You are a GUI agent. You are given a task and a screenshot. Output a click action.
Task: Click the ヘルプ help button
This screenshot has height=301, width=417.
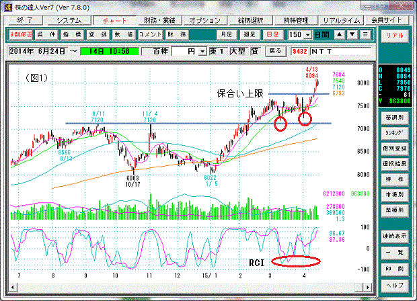[395, 286]
